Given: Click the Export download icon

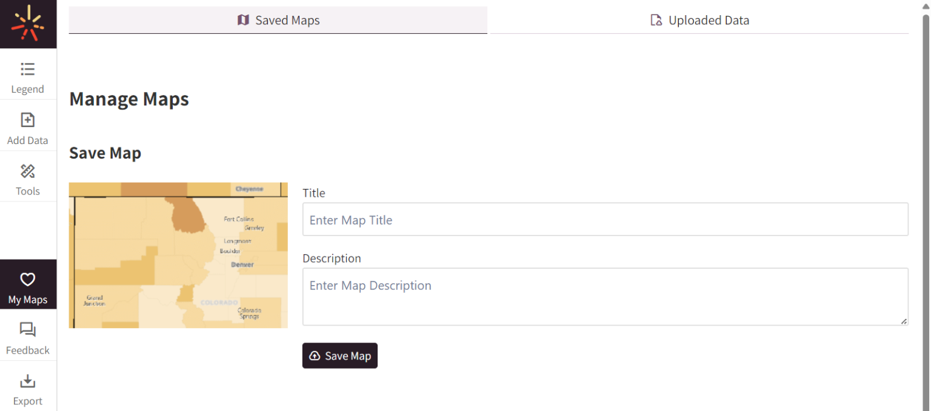Looking at the screenshot, I should (x=27, y=381).
